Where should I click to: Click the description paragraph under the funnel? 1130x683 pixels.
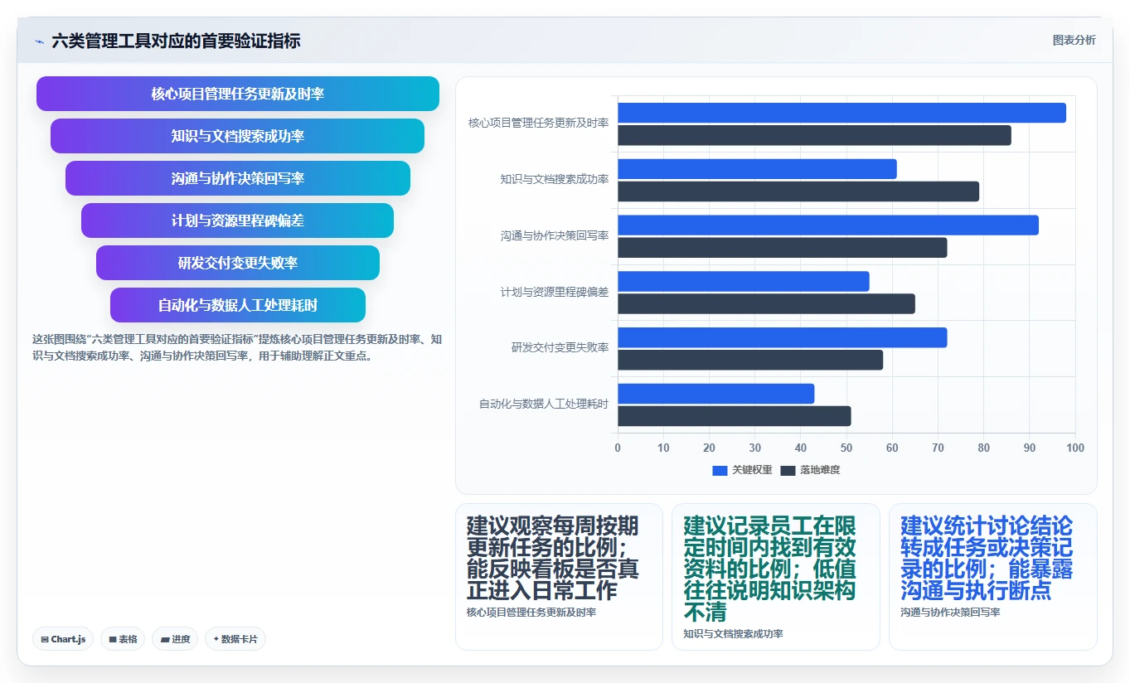[x=238, y=347]
